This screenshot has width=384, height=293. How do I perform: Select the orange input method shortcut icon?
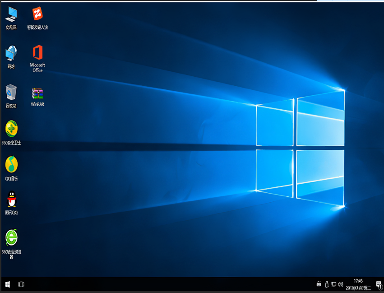click(37, 14)
